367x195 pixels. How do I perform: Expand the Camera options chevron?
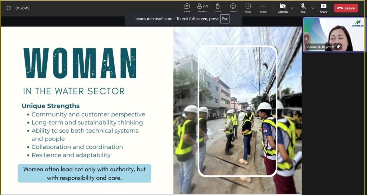click(292, 8)
